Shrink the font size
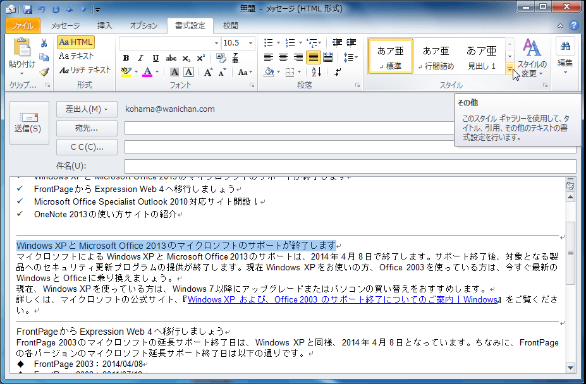This screenshot has height=384, width=586. tap(223, 72)
